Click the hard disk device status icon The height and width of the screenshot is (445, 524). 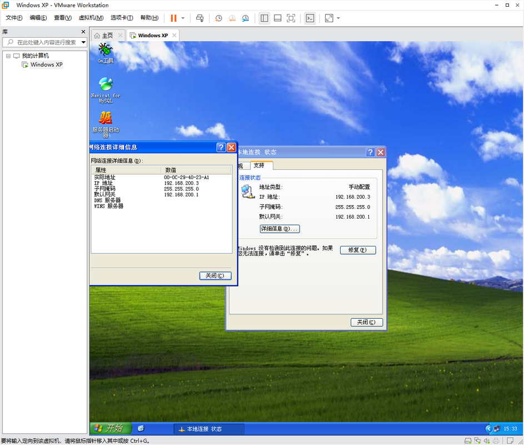tap(468, 441)
